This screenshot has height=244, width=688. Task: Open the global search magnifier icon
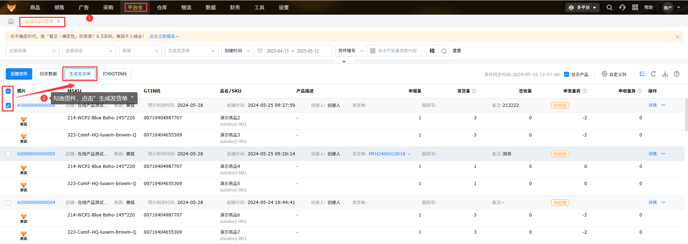click(609, 8)
